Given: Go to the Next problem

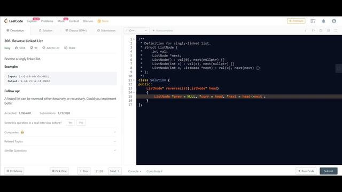Looking at the screenshot, I should click(115, 171).
